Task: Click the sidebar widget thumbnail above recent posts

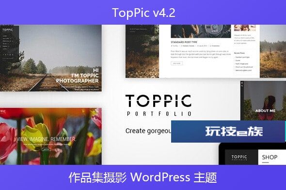Action: pyautogui.click(x=245, y=28)
